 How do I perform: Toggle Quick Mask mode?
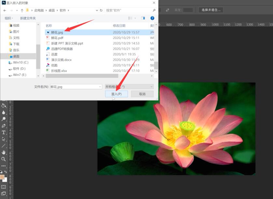4,187
